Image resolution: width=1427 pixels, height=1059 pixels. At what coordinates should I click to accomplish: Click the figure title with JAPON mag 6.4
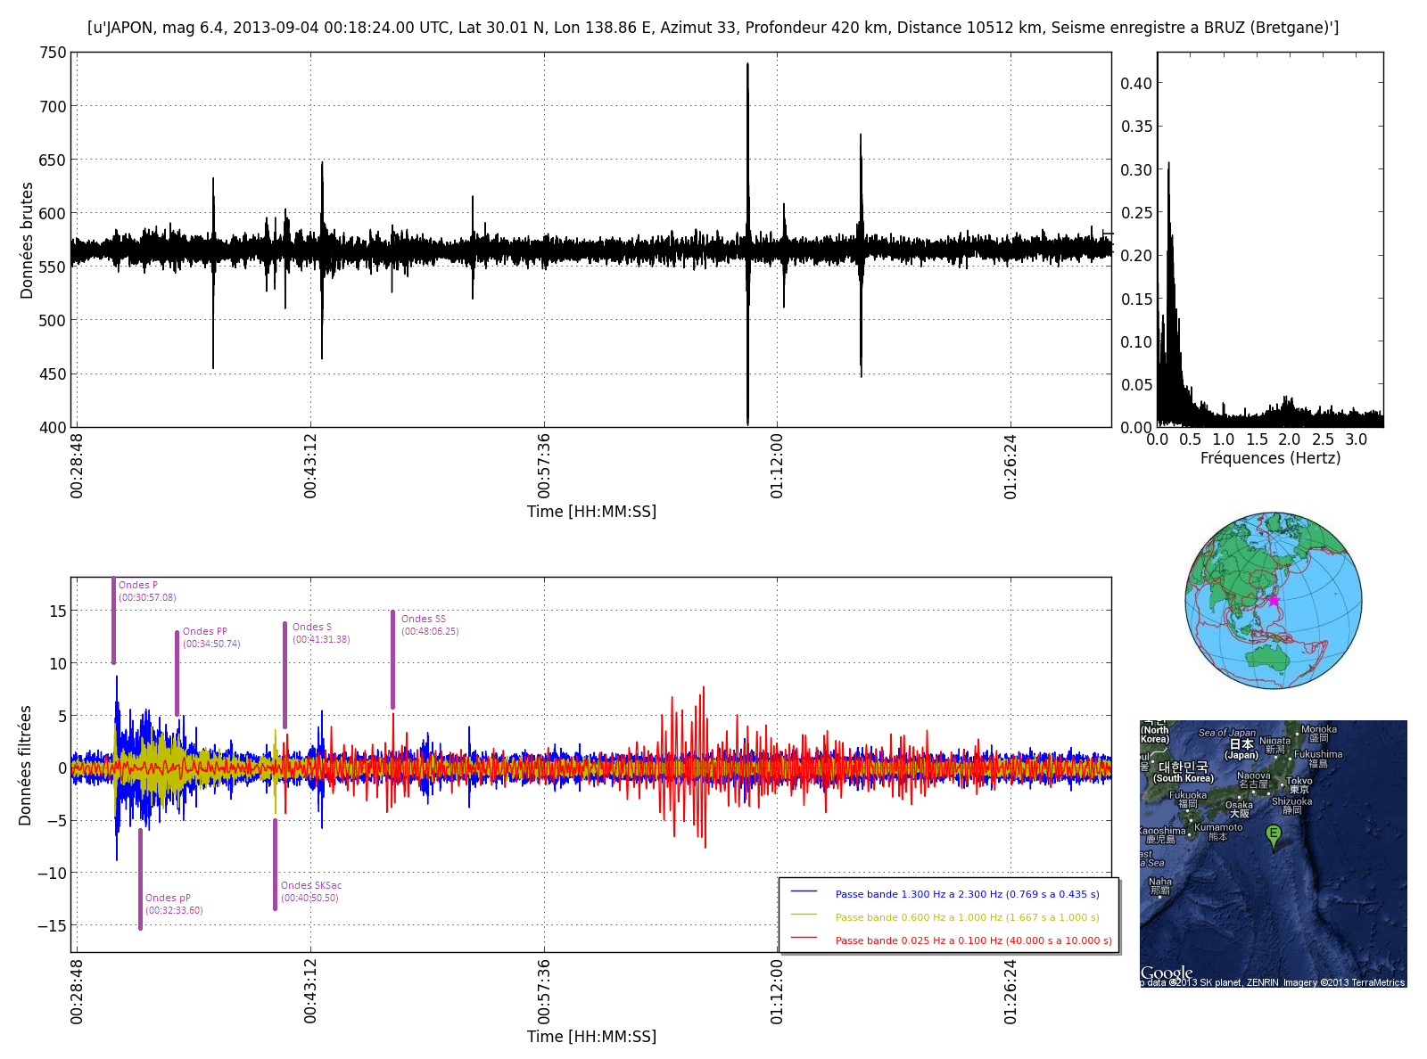(713, 28)
